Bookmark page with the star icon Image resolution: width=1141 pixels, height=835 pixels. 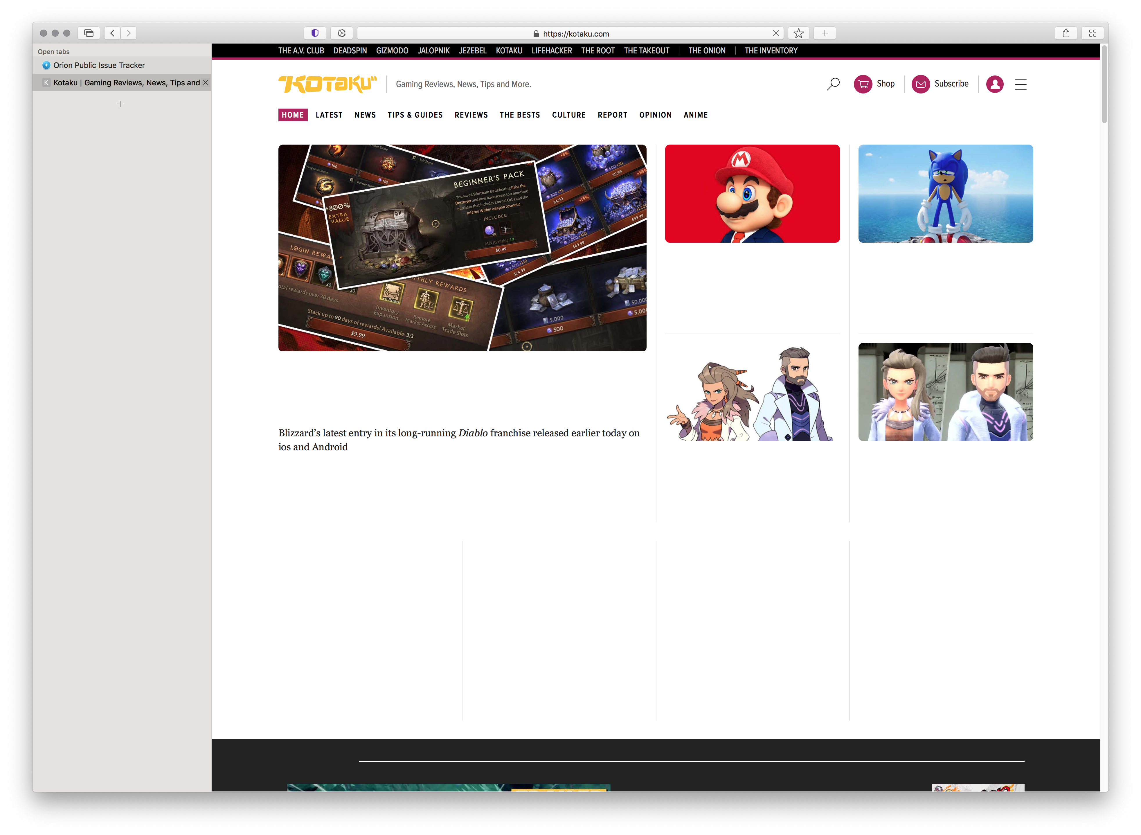(x=798, y=33)
